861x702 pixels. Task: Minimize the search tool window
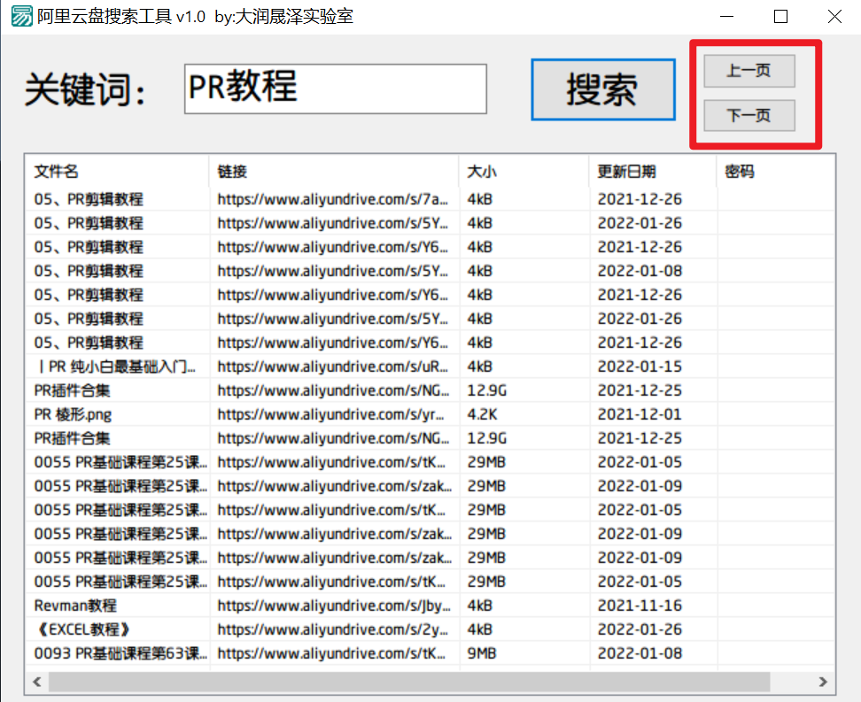727,17
